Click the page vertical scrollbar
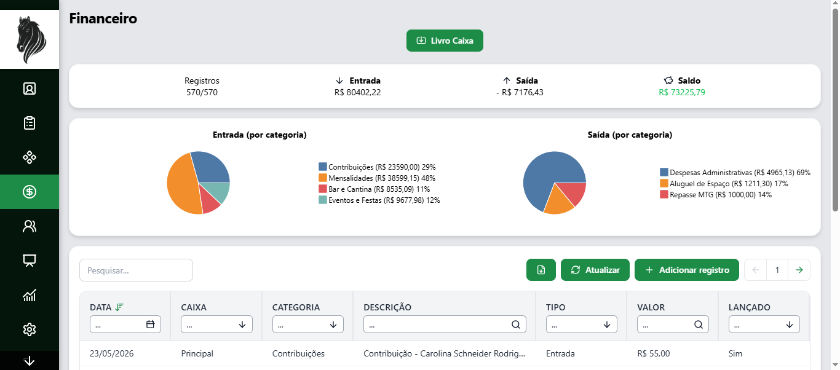The width and height of the screenshot is (840, 370). click(835, 111)
